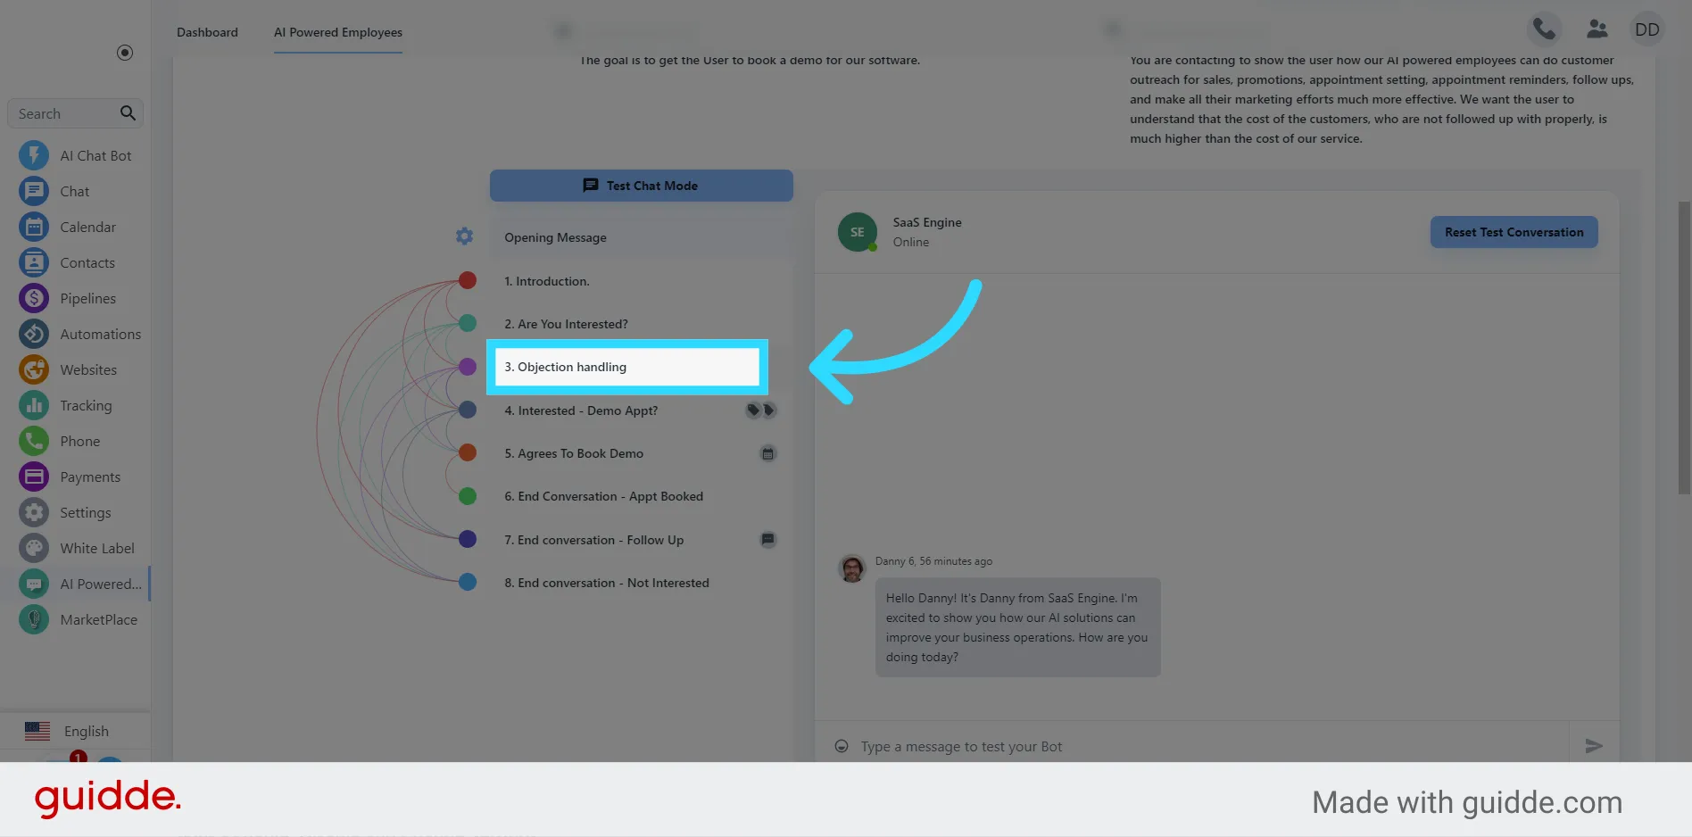Select the Opening Message step
This screenshot has height=837, width=1692.
(641, 237)
